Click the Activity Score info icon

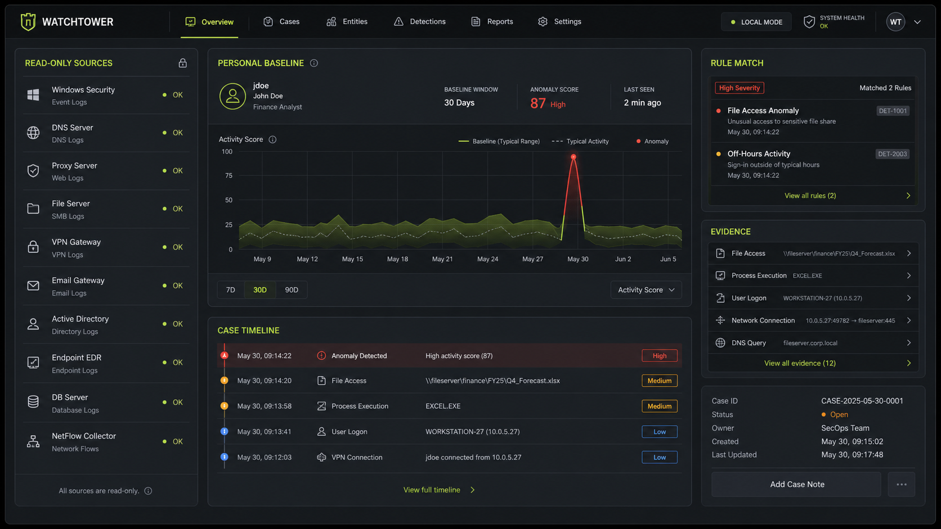[272, 139]
